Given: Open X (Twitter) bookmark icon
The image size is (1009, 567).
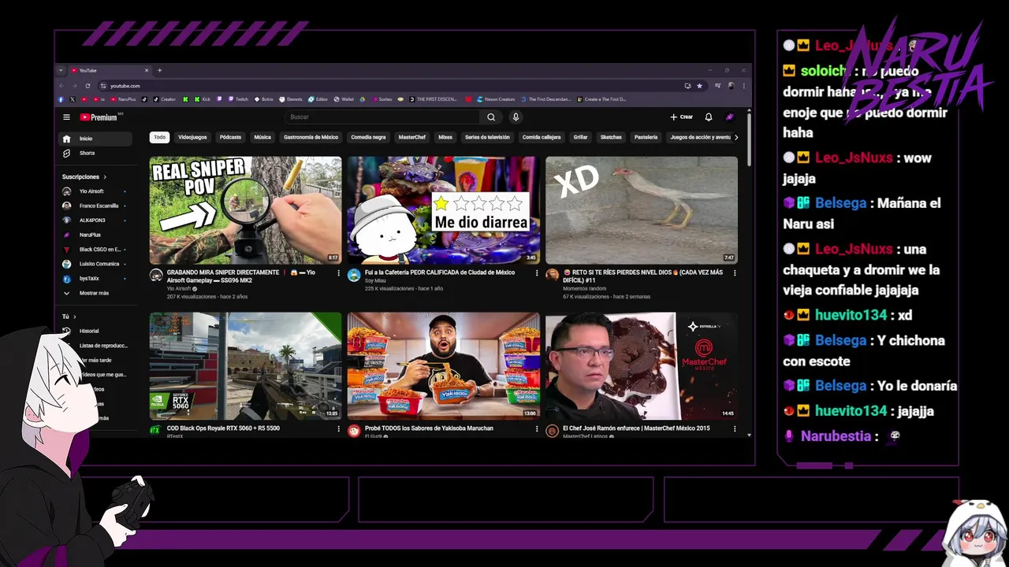Looking at the screenshot, I should click(x=73, y=99).
